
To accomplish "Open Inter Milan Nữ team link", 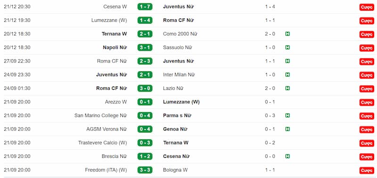I will [179, 75].
